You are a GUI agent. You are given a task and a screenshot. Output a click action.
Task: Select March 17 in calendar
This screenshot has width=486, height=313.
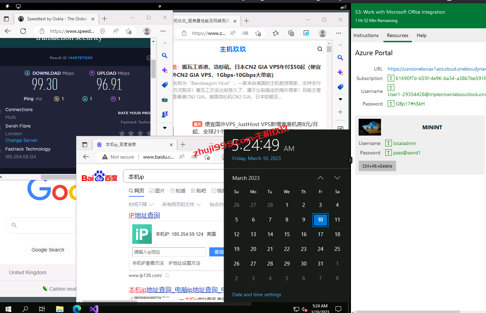(x=321, y=234)
